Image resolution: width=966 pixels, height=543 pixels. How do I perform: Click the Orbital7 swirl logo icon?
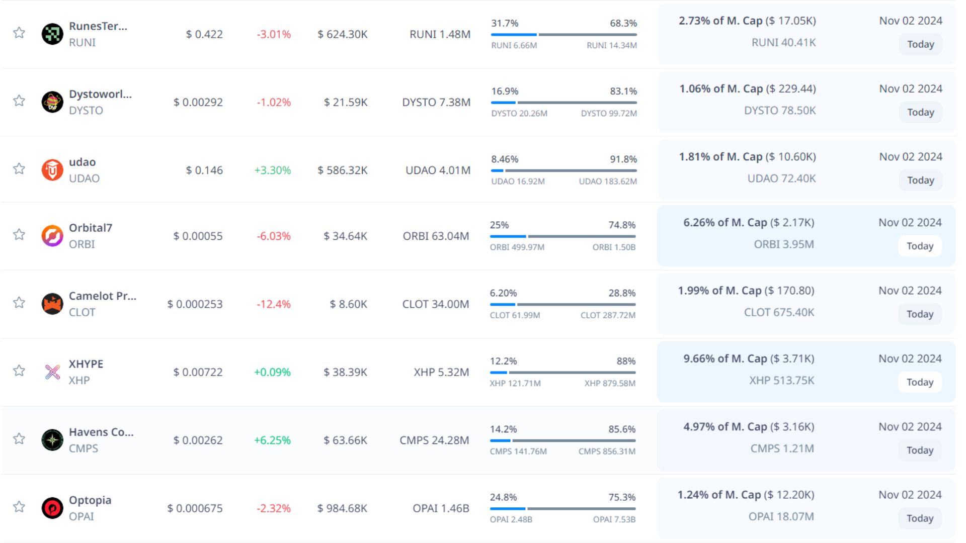[x=52, y=236]
